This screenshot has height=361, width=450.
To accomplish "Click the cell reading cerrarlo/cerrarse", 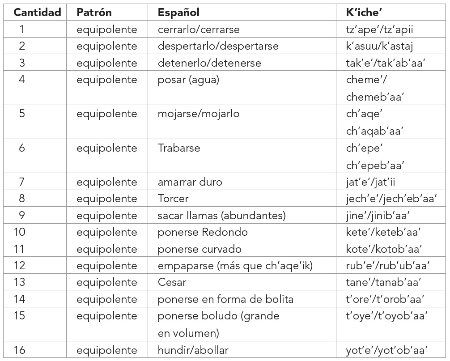I will pos(198,30).
